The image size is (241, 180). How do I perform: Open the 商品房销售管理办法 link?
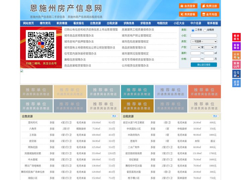(x=134, y=47)
